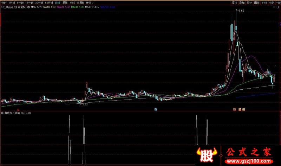
Task: Open the 多周期 multi-period view
Action: point(80,3)
